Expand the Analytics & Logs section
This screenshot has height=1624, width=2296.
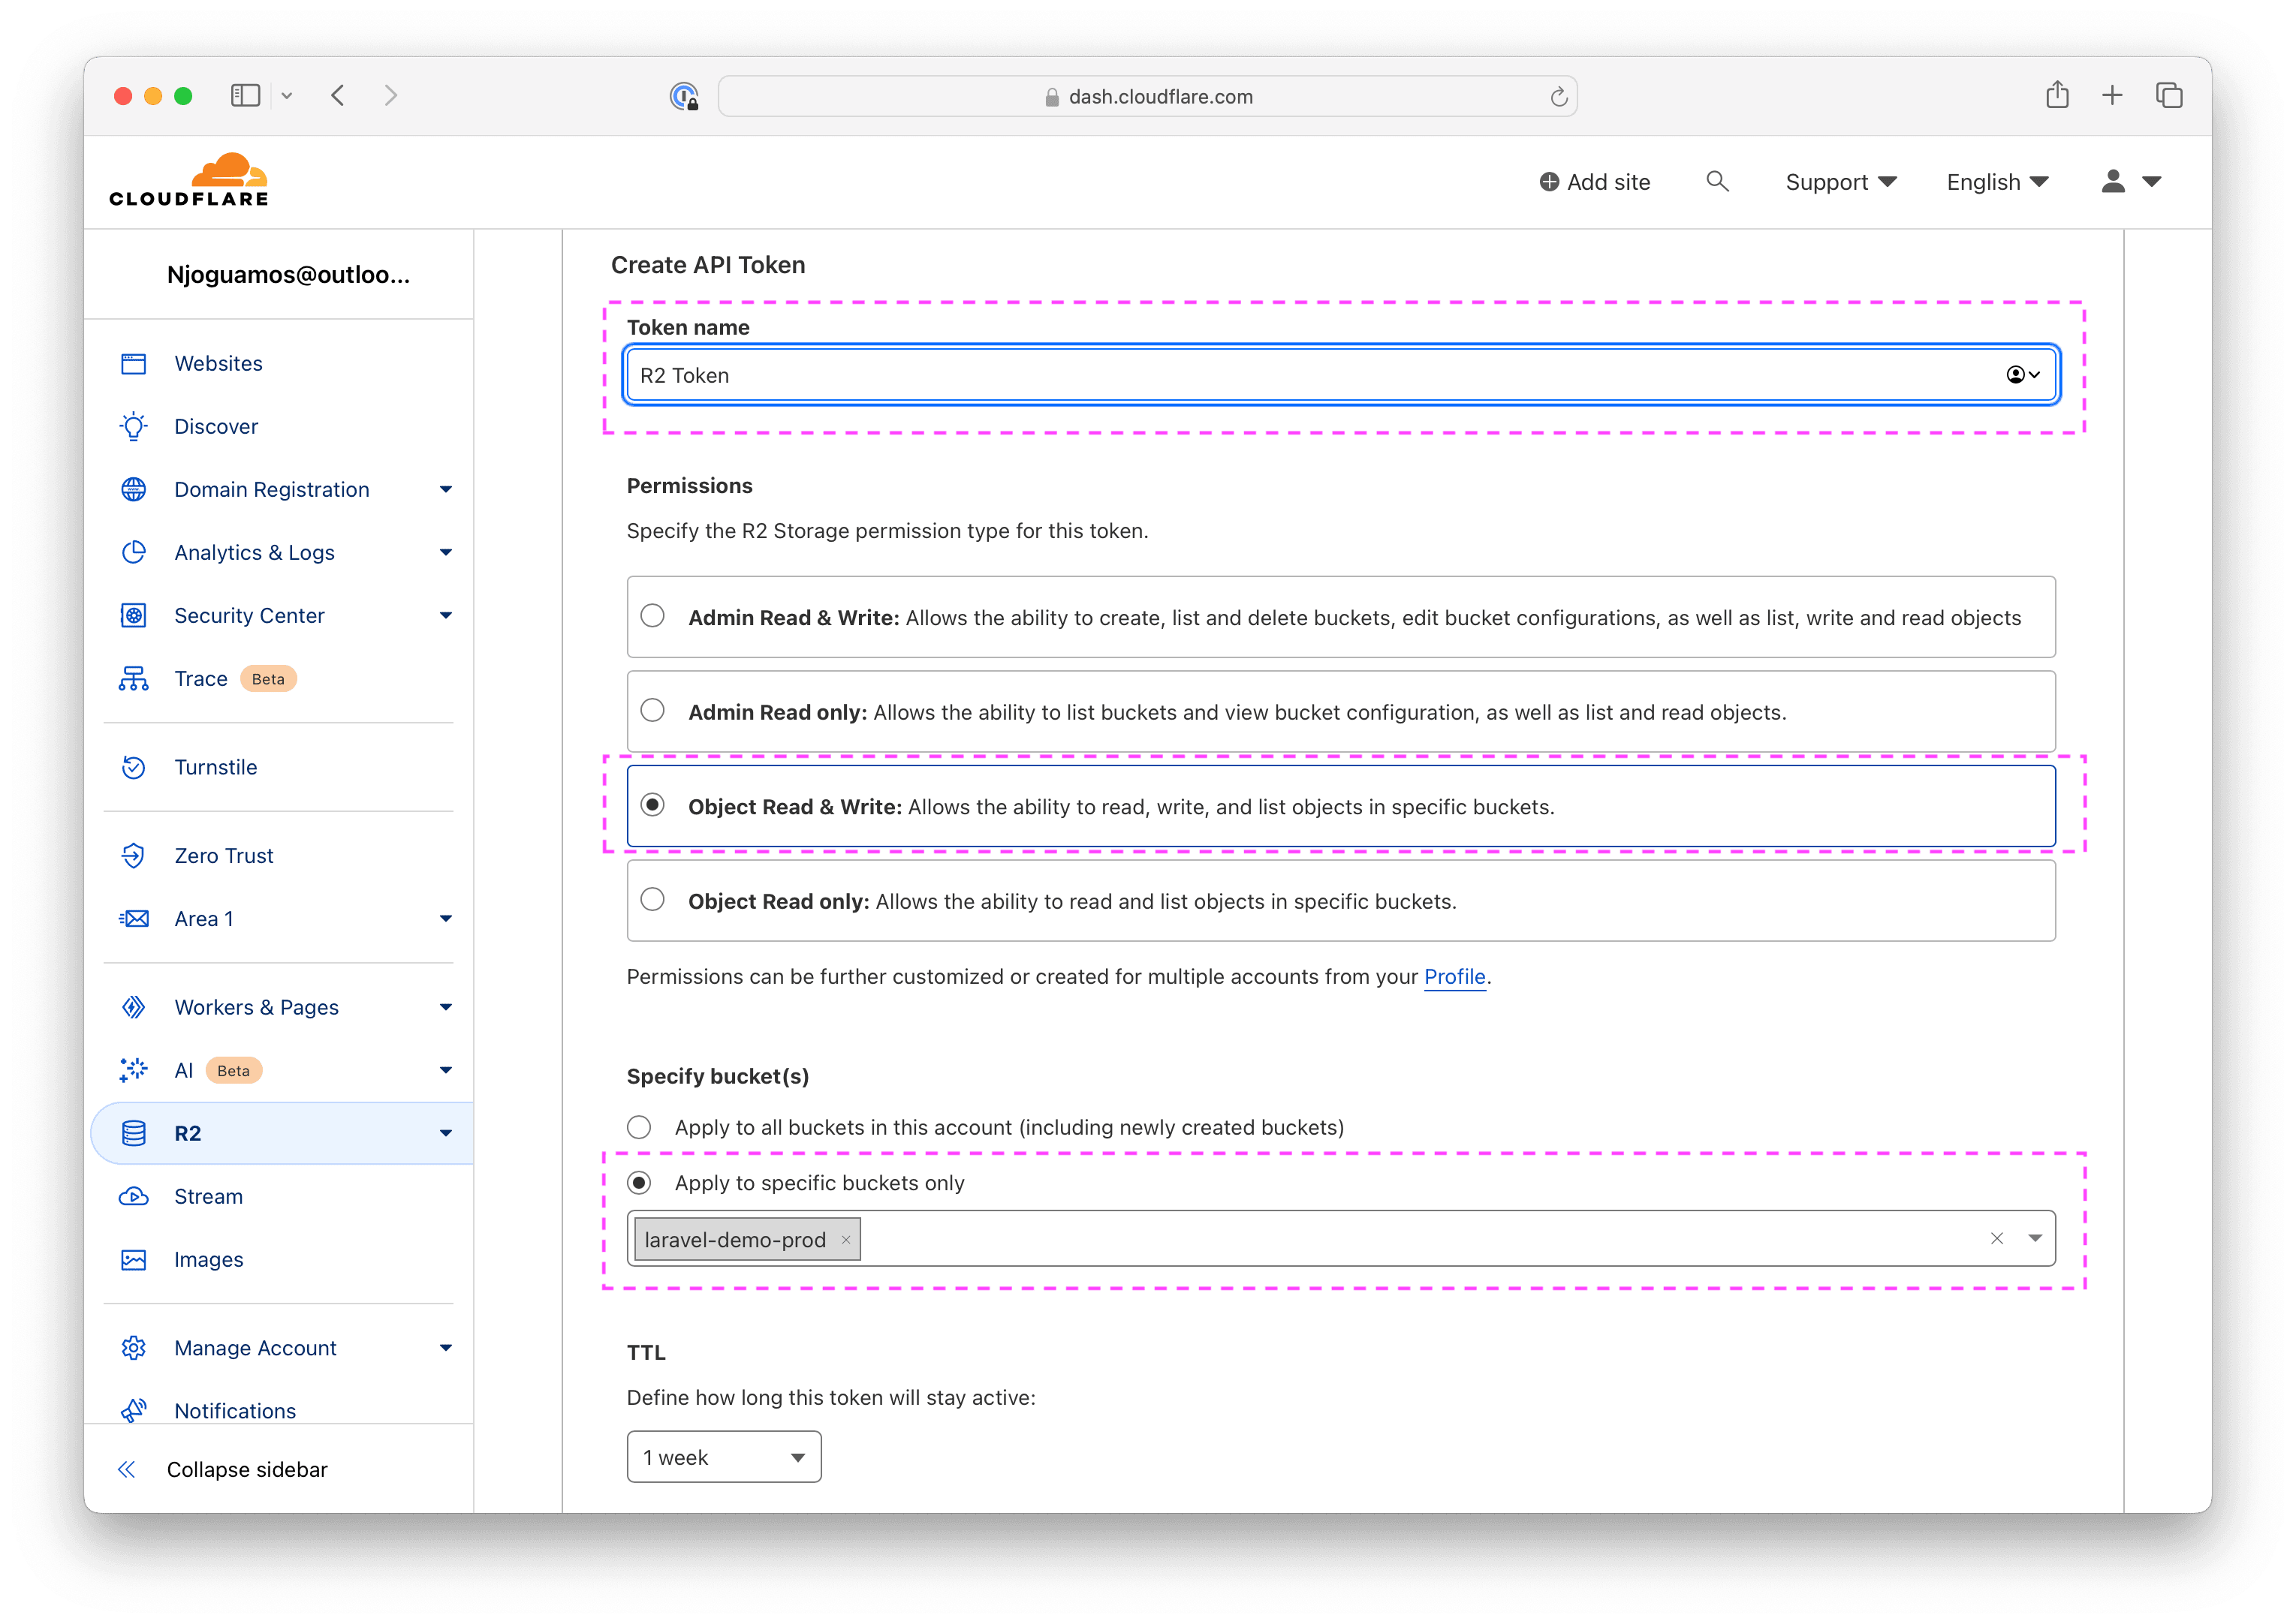coord(446,552)
